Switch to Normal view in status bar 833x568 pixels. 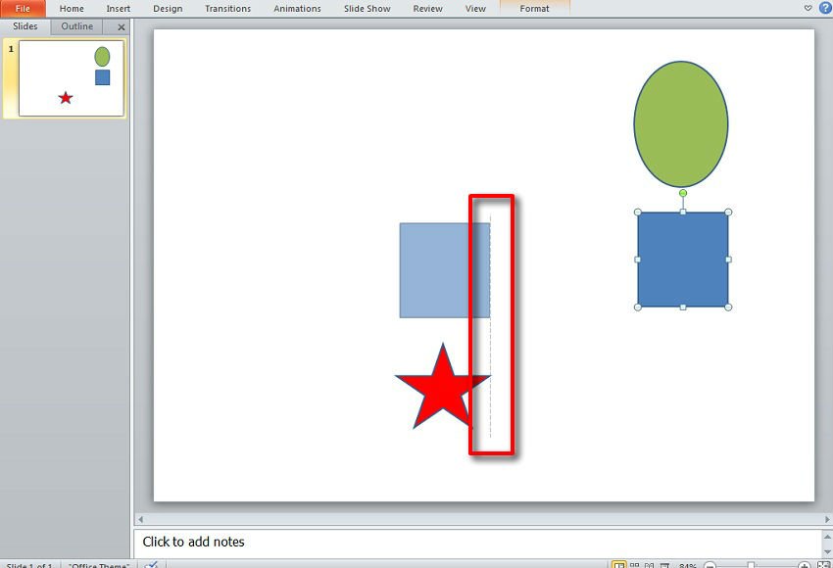click(x=618, y=565)
